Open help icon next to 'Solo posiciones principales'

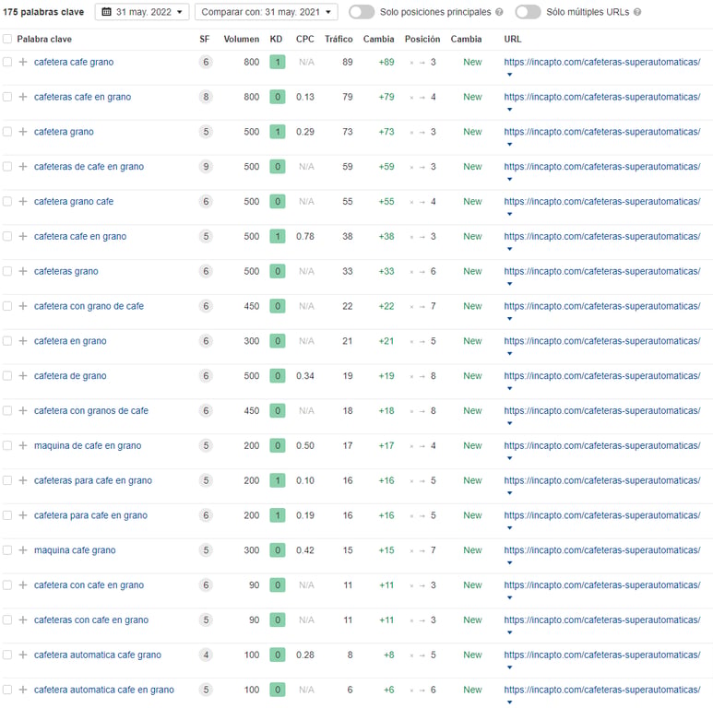click(x=499, y=12)
